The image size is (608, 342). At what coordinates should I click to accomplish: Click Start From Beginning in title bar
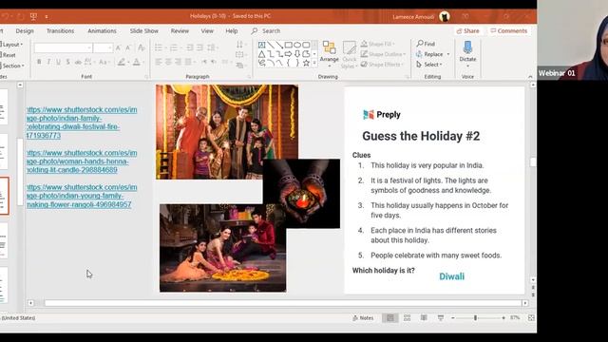[34, 16]
